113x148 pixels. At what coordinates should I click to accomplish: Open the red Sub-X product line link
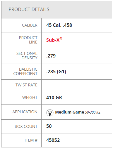54,40
